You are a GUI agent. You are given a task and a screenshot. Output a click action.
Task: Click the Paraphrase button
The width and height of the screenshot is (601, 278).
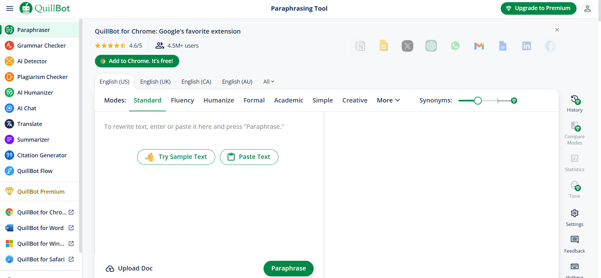288,268
